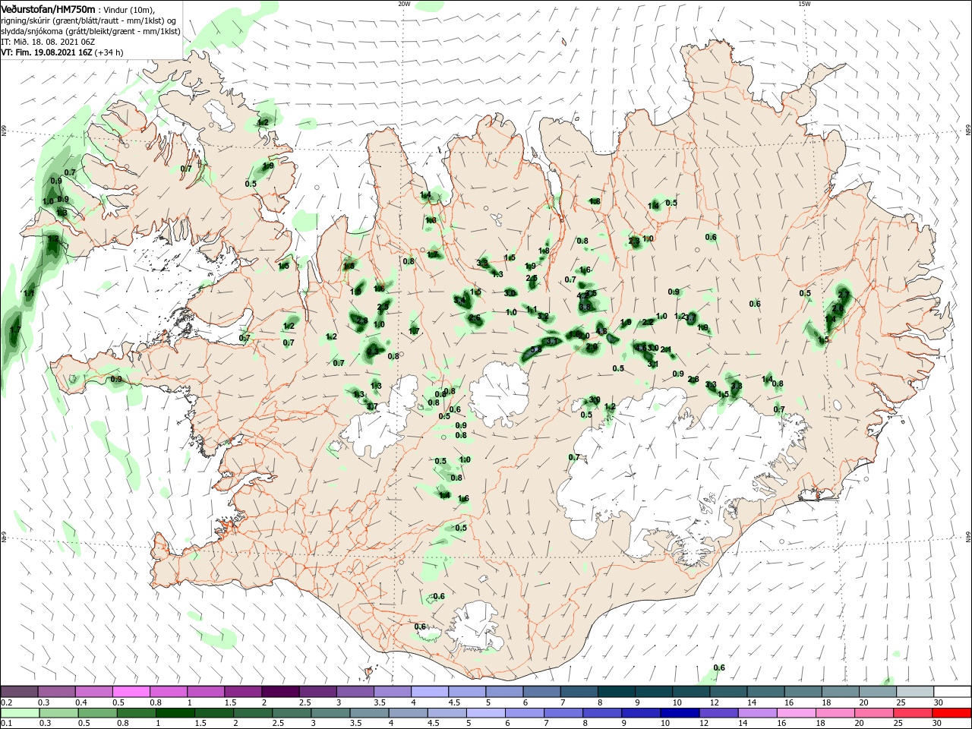Click the 'VT: Fim. 19.08.2021 16Z (+34 h)' line
The image size is (972, 729).
click(62, 52)
